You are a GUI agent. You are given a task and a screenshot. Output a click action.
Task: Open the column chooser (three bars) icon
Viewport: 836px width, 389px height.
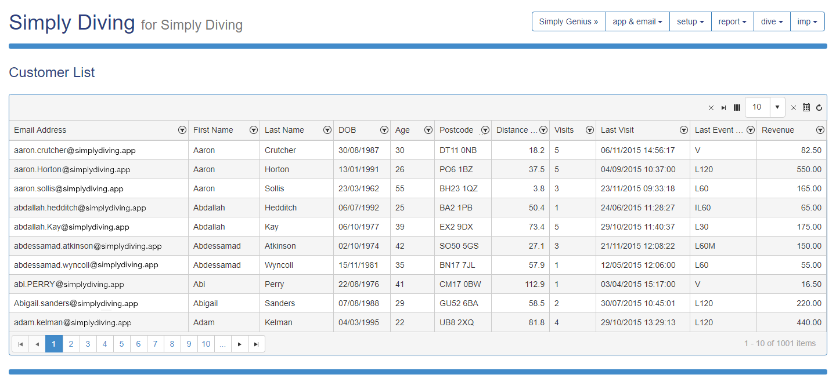point(737,108)
